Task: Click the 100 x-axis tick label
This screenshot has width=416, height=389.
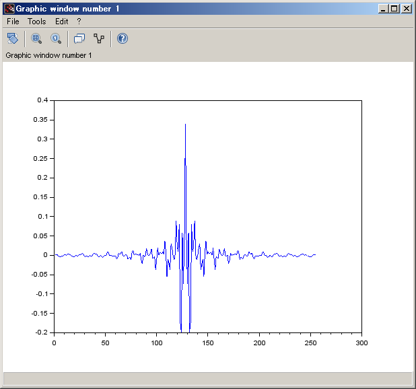Action: (x=157, y=343)
